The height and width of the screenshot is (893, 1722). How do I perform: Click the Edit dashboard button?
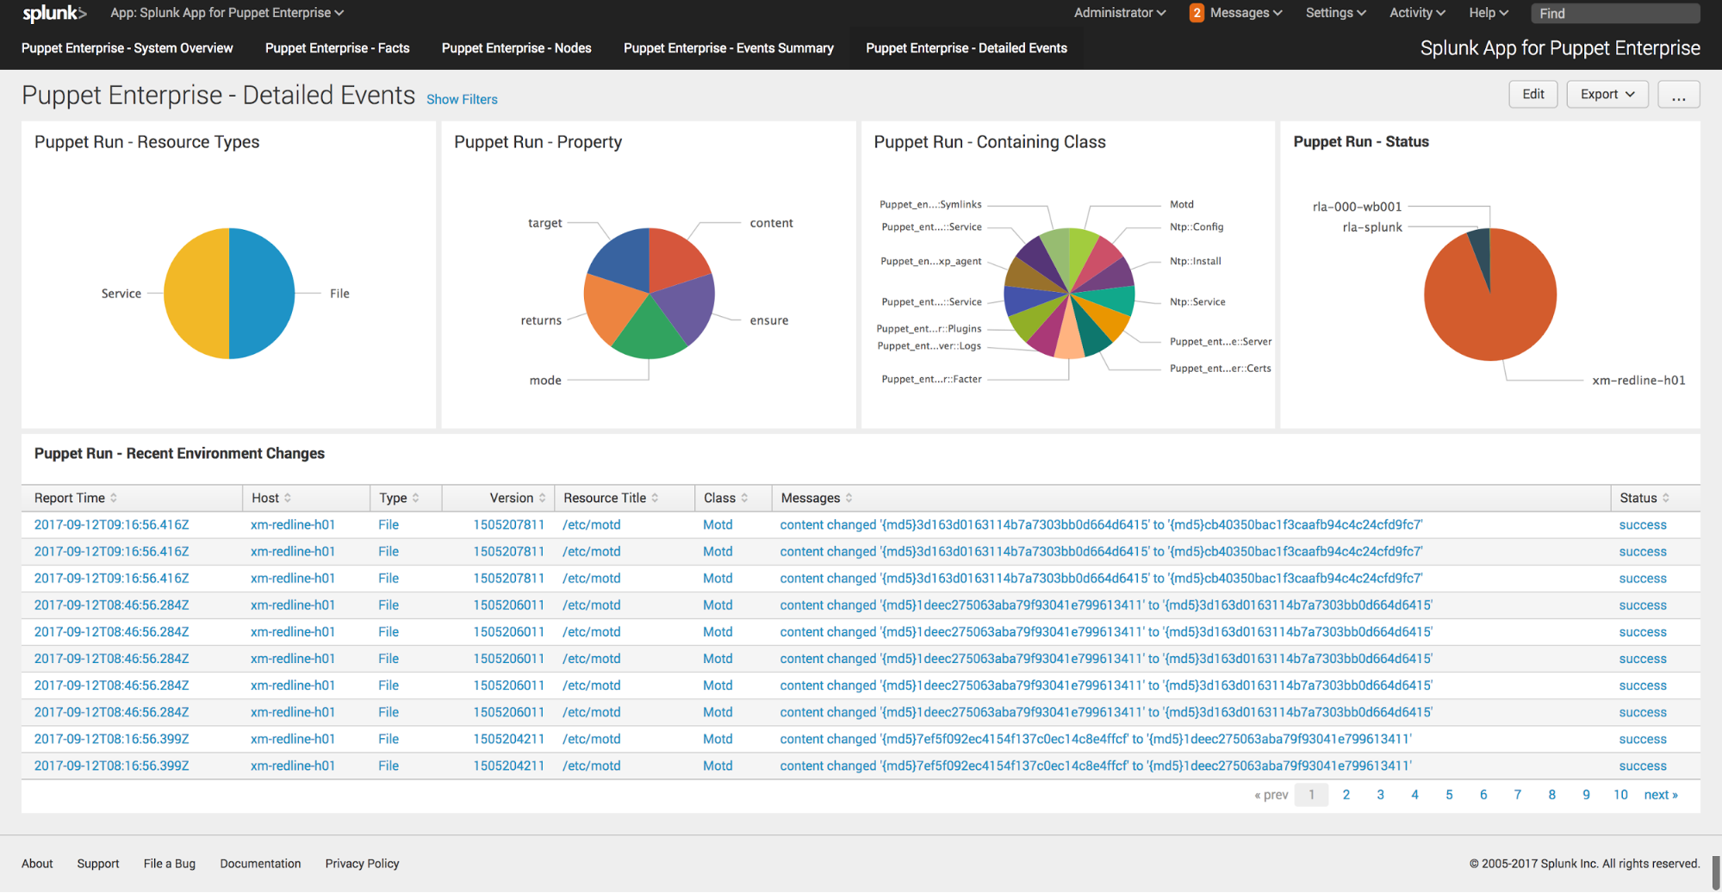point(1532,94)
